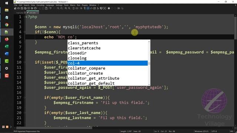This screenshot has width=237, height=133.
Task: Click autocomplete list scroll-down arrow
Action: 149,84
